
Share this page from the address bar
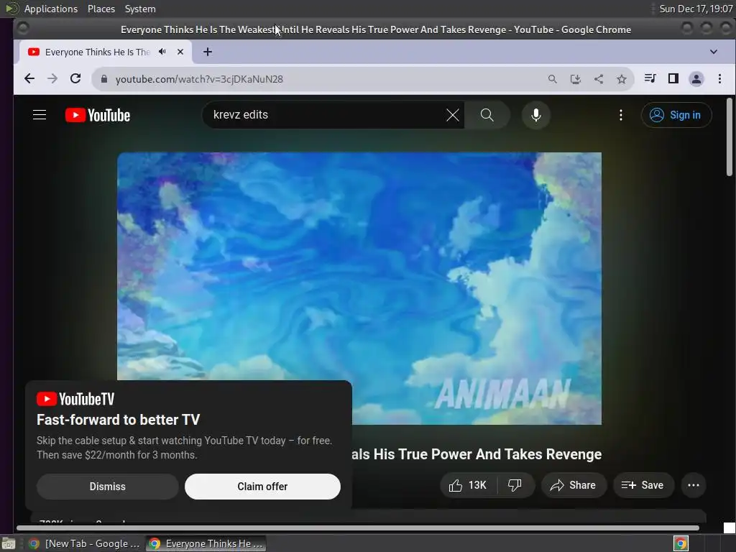599,79
